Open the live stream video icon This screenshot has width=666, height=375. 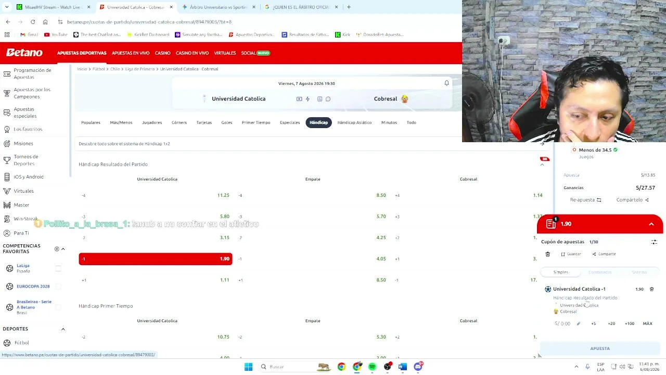coord(299,99)
